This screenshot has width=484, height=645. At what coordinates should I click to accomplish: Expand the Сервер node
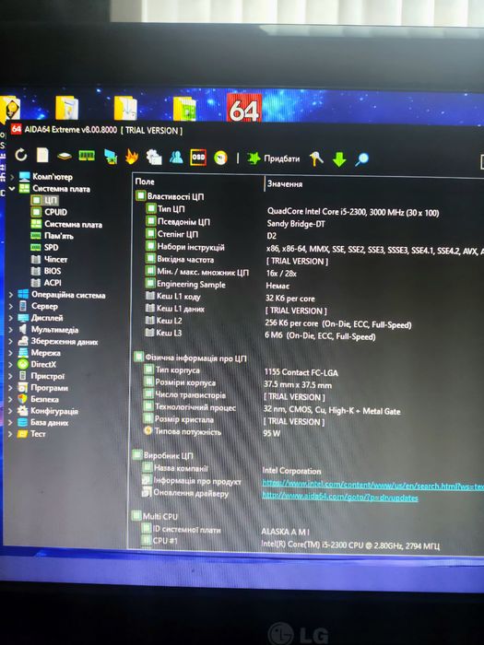(x=11, y=306)
